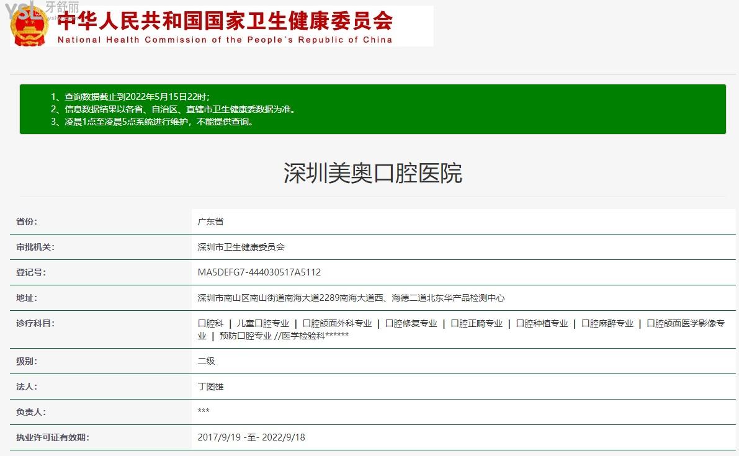739x456 pixels.
Task: Click the 法人 field label
Action: tap(27, 387)
